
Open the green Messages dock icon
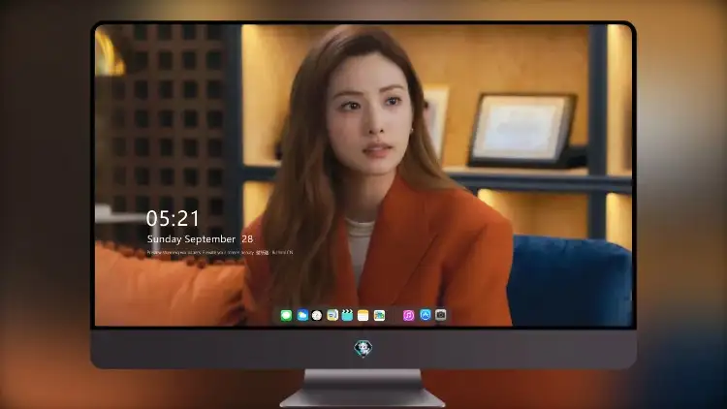[286, 315]
